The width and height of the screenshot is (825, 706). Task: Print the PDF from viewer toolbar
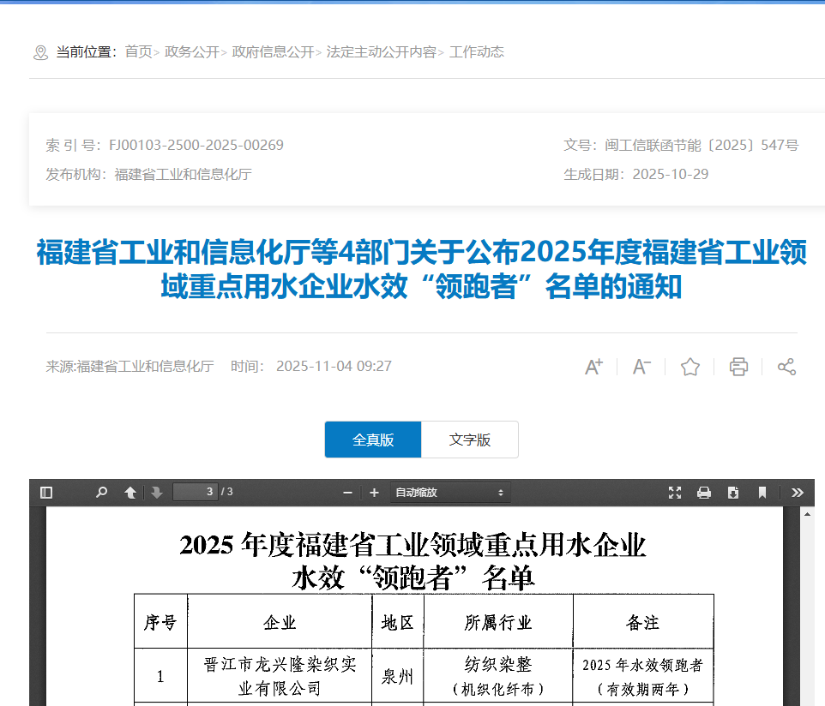tap(704, 493)
